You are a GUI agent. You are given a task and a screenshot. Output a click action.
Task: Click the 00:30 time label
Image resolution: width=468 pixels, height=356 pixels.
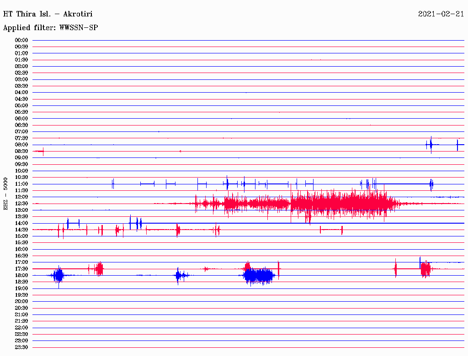tap(21, 47)
